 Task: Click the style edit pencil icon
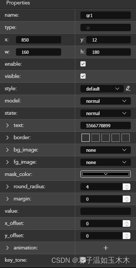pos(128,89)
